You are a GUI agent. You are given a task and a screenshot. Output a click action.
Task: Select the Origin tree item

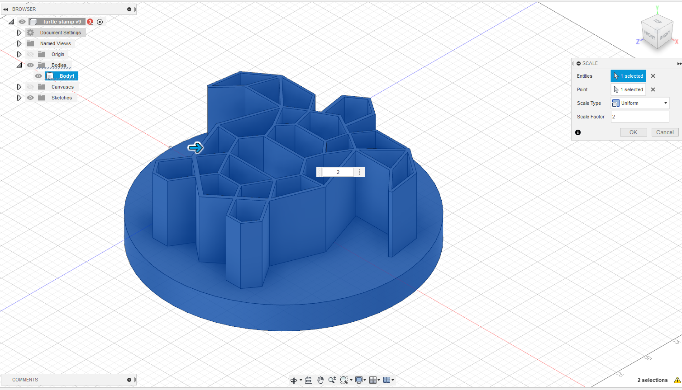58,54
